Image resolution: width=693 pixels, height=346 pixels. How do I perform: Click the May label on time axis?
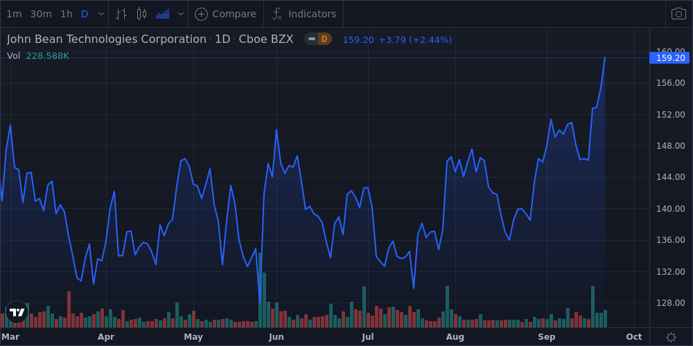coord(193,337)
